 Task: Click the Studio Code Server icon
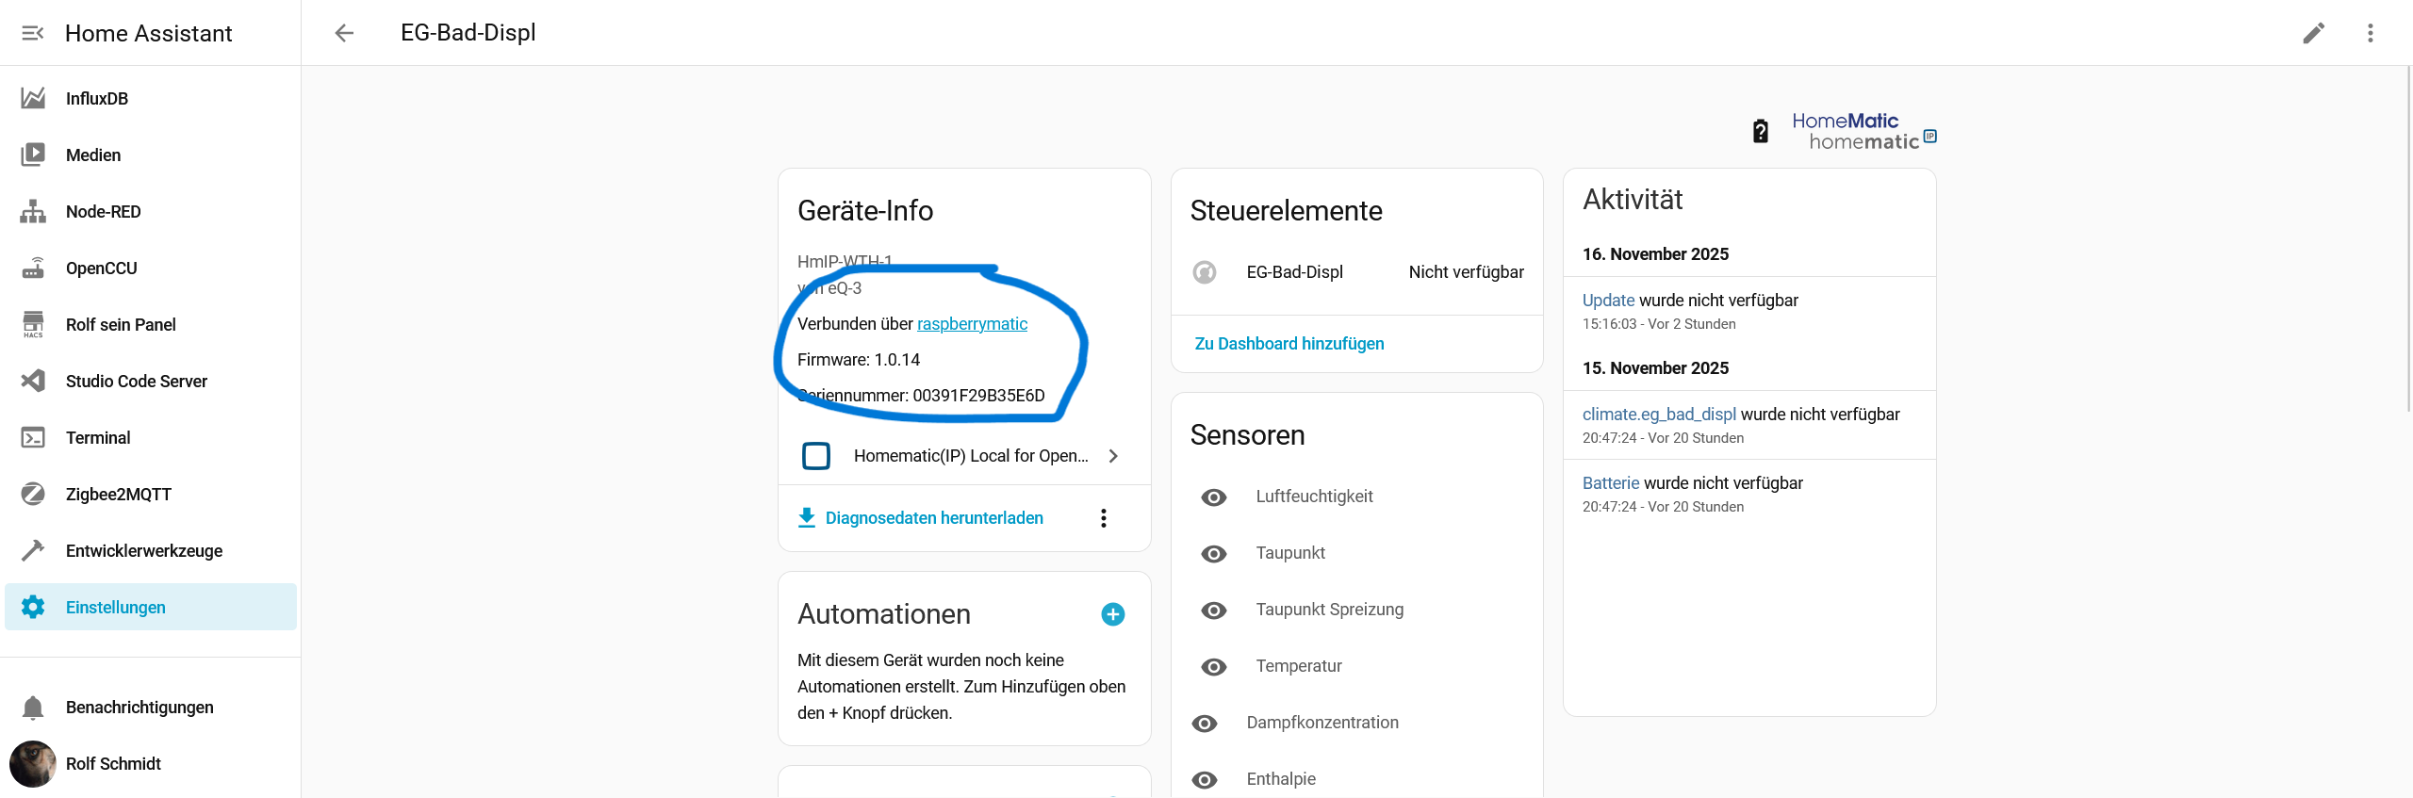(x=33, y=382)
